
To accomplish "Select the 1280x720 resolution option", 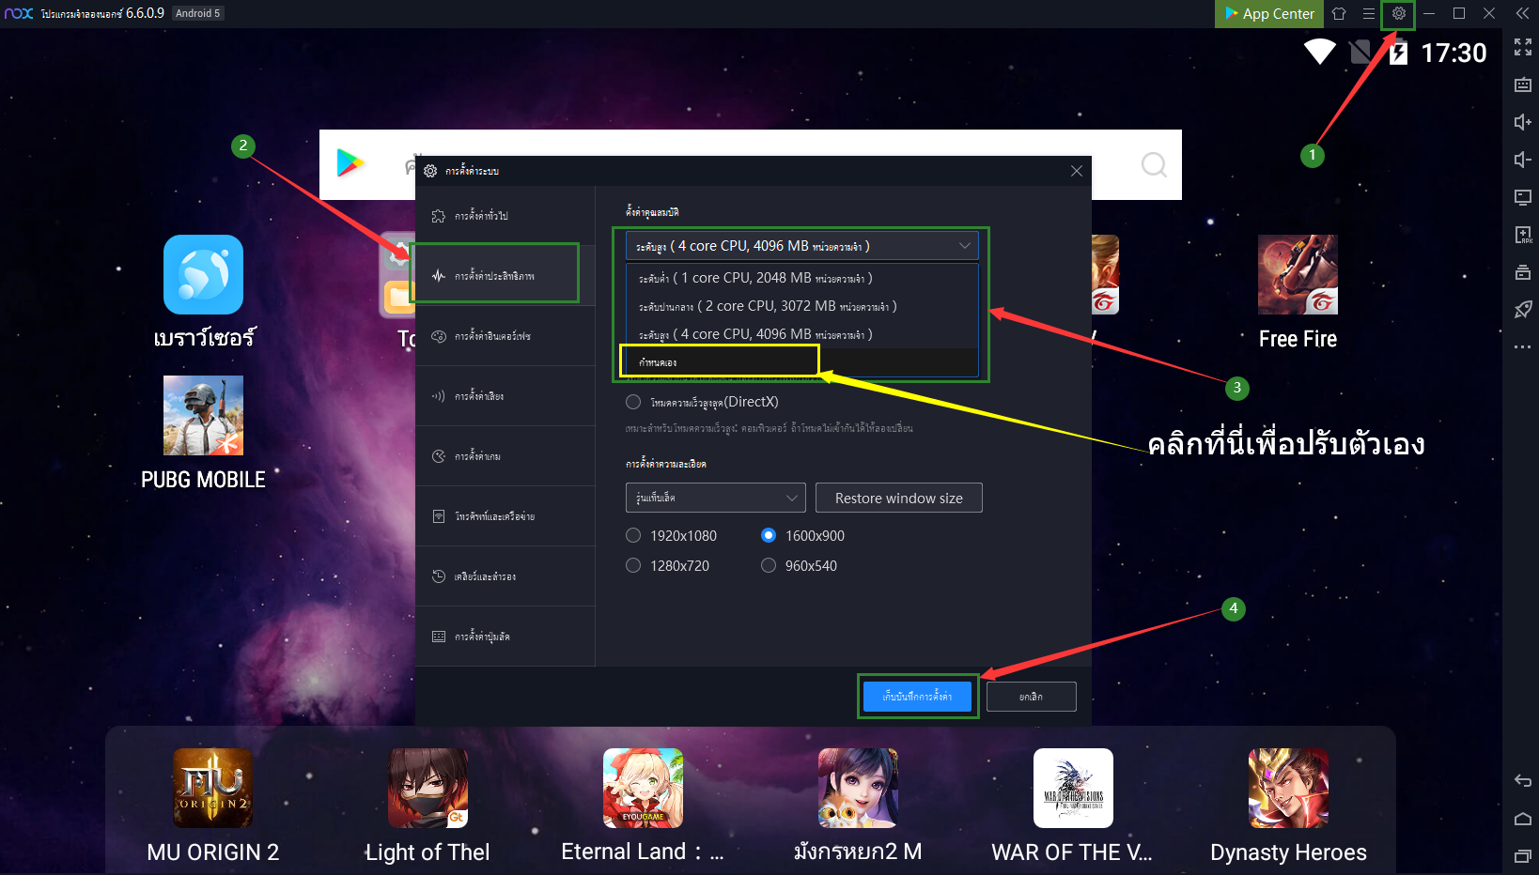I will [x=633, y=566].
